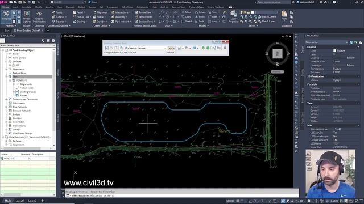Select the Copy tool in Modify panel
Image resolution: width=364 pixels, height=204 pixels.
point(186,16)
